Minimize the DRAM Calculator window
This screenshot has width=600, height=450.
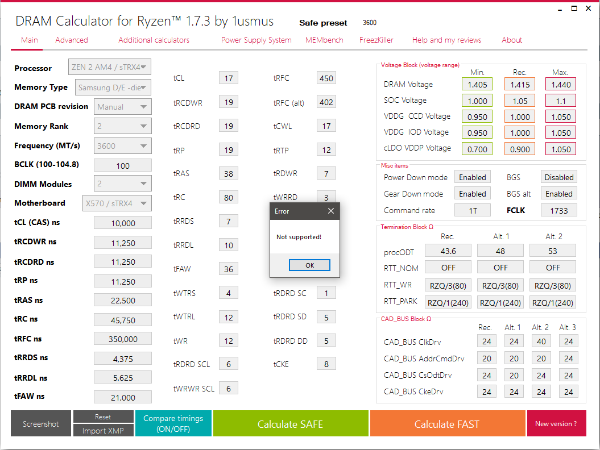tap(560, 9)
